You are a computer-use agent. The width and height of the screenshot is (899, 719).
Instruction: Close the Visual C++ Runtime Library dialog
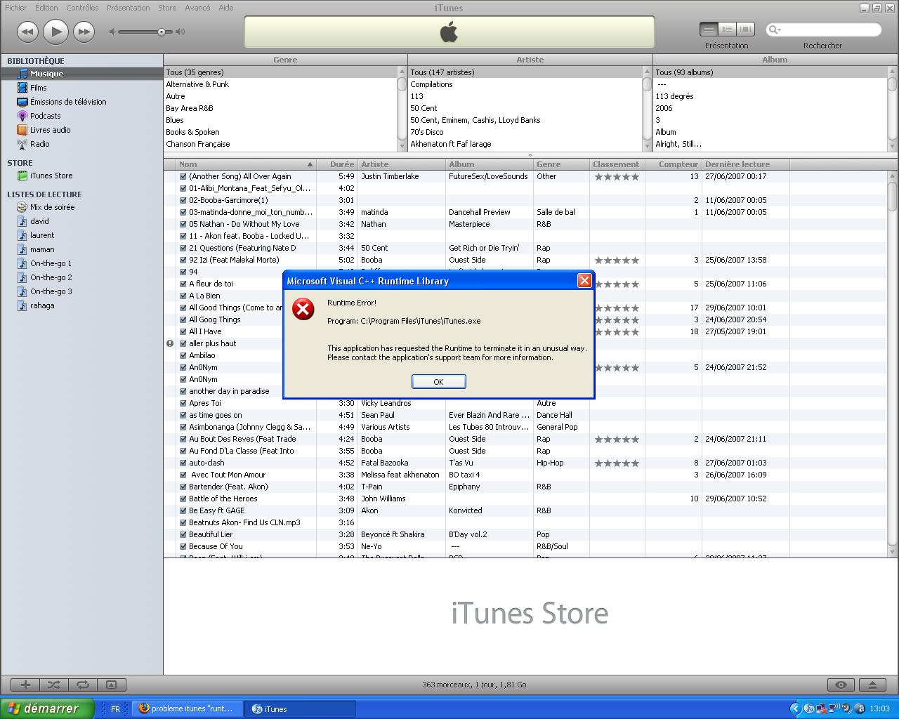584,281
